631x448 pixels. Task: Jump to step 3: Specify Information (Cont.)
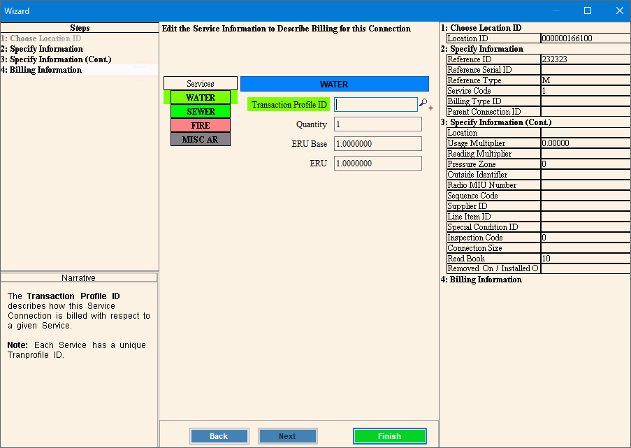(x=60, y=59)
